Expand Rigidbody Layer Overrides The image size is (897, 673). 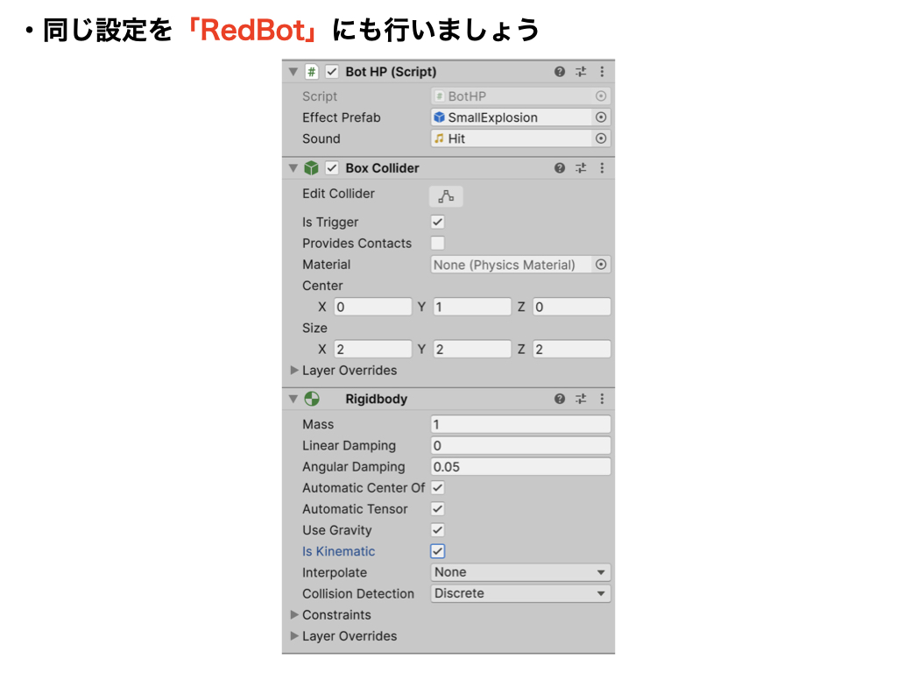click(x=294, y=636)
